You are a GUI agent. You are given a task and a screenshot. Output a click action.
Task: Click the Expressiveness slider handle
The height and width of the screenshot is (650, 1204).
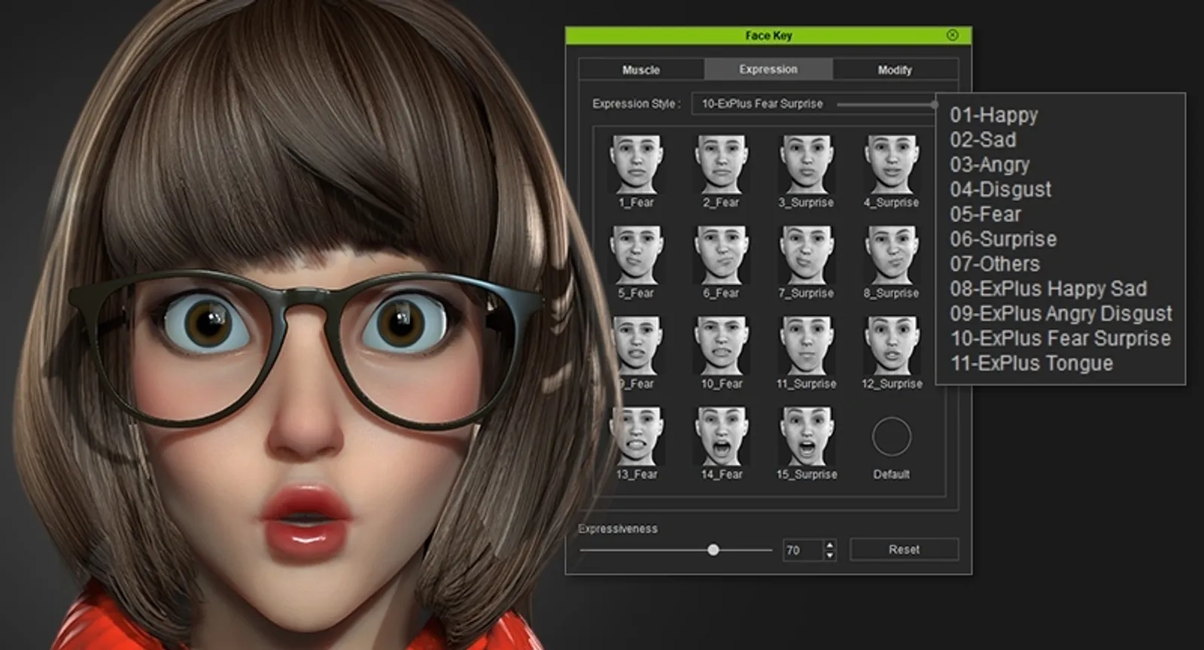pos(713,550)
